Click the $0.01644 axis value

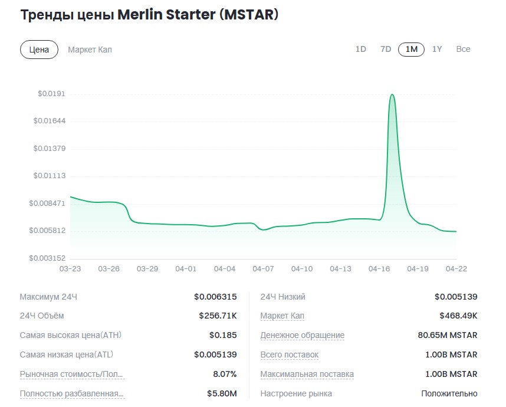(x=50, y=121)
